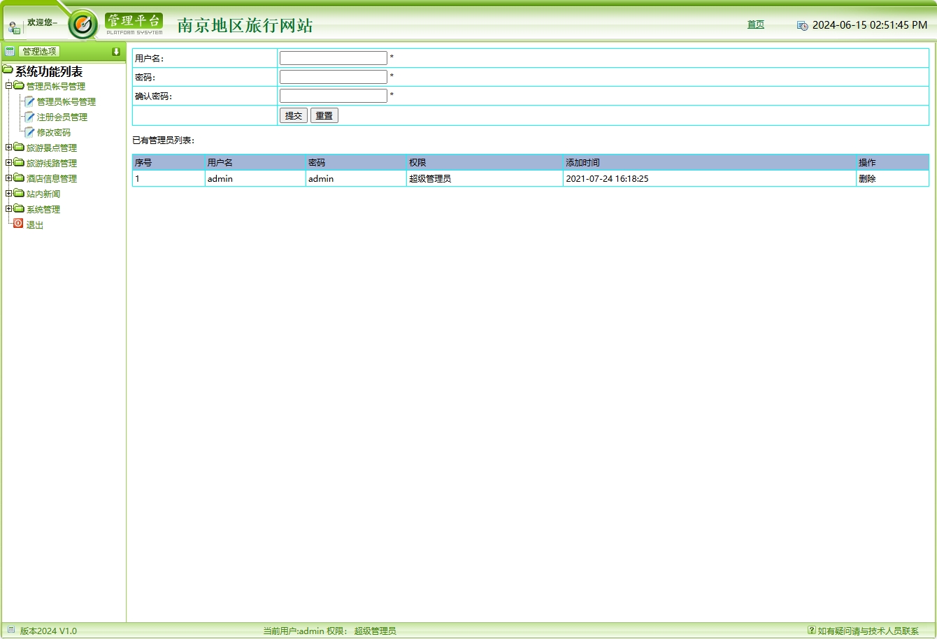Go to the 首页 link
The image size is (937, 639).
(x=756, y=24)
